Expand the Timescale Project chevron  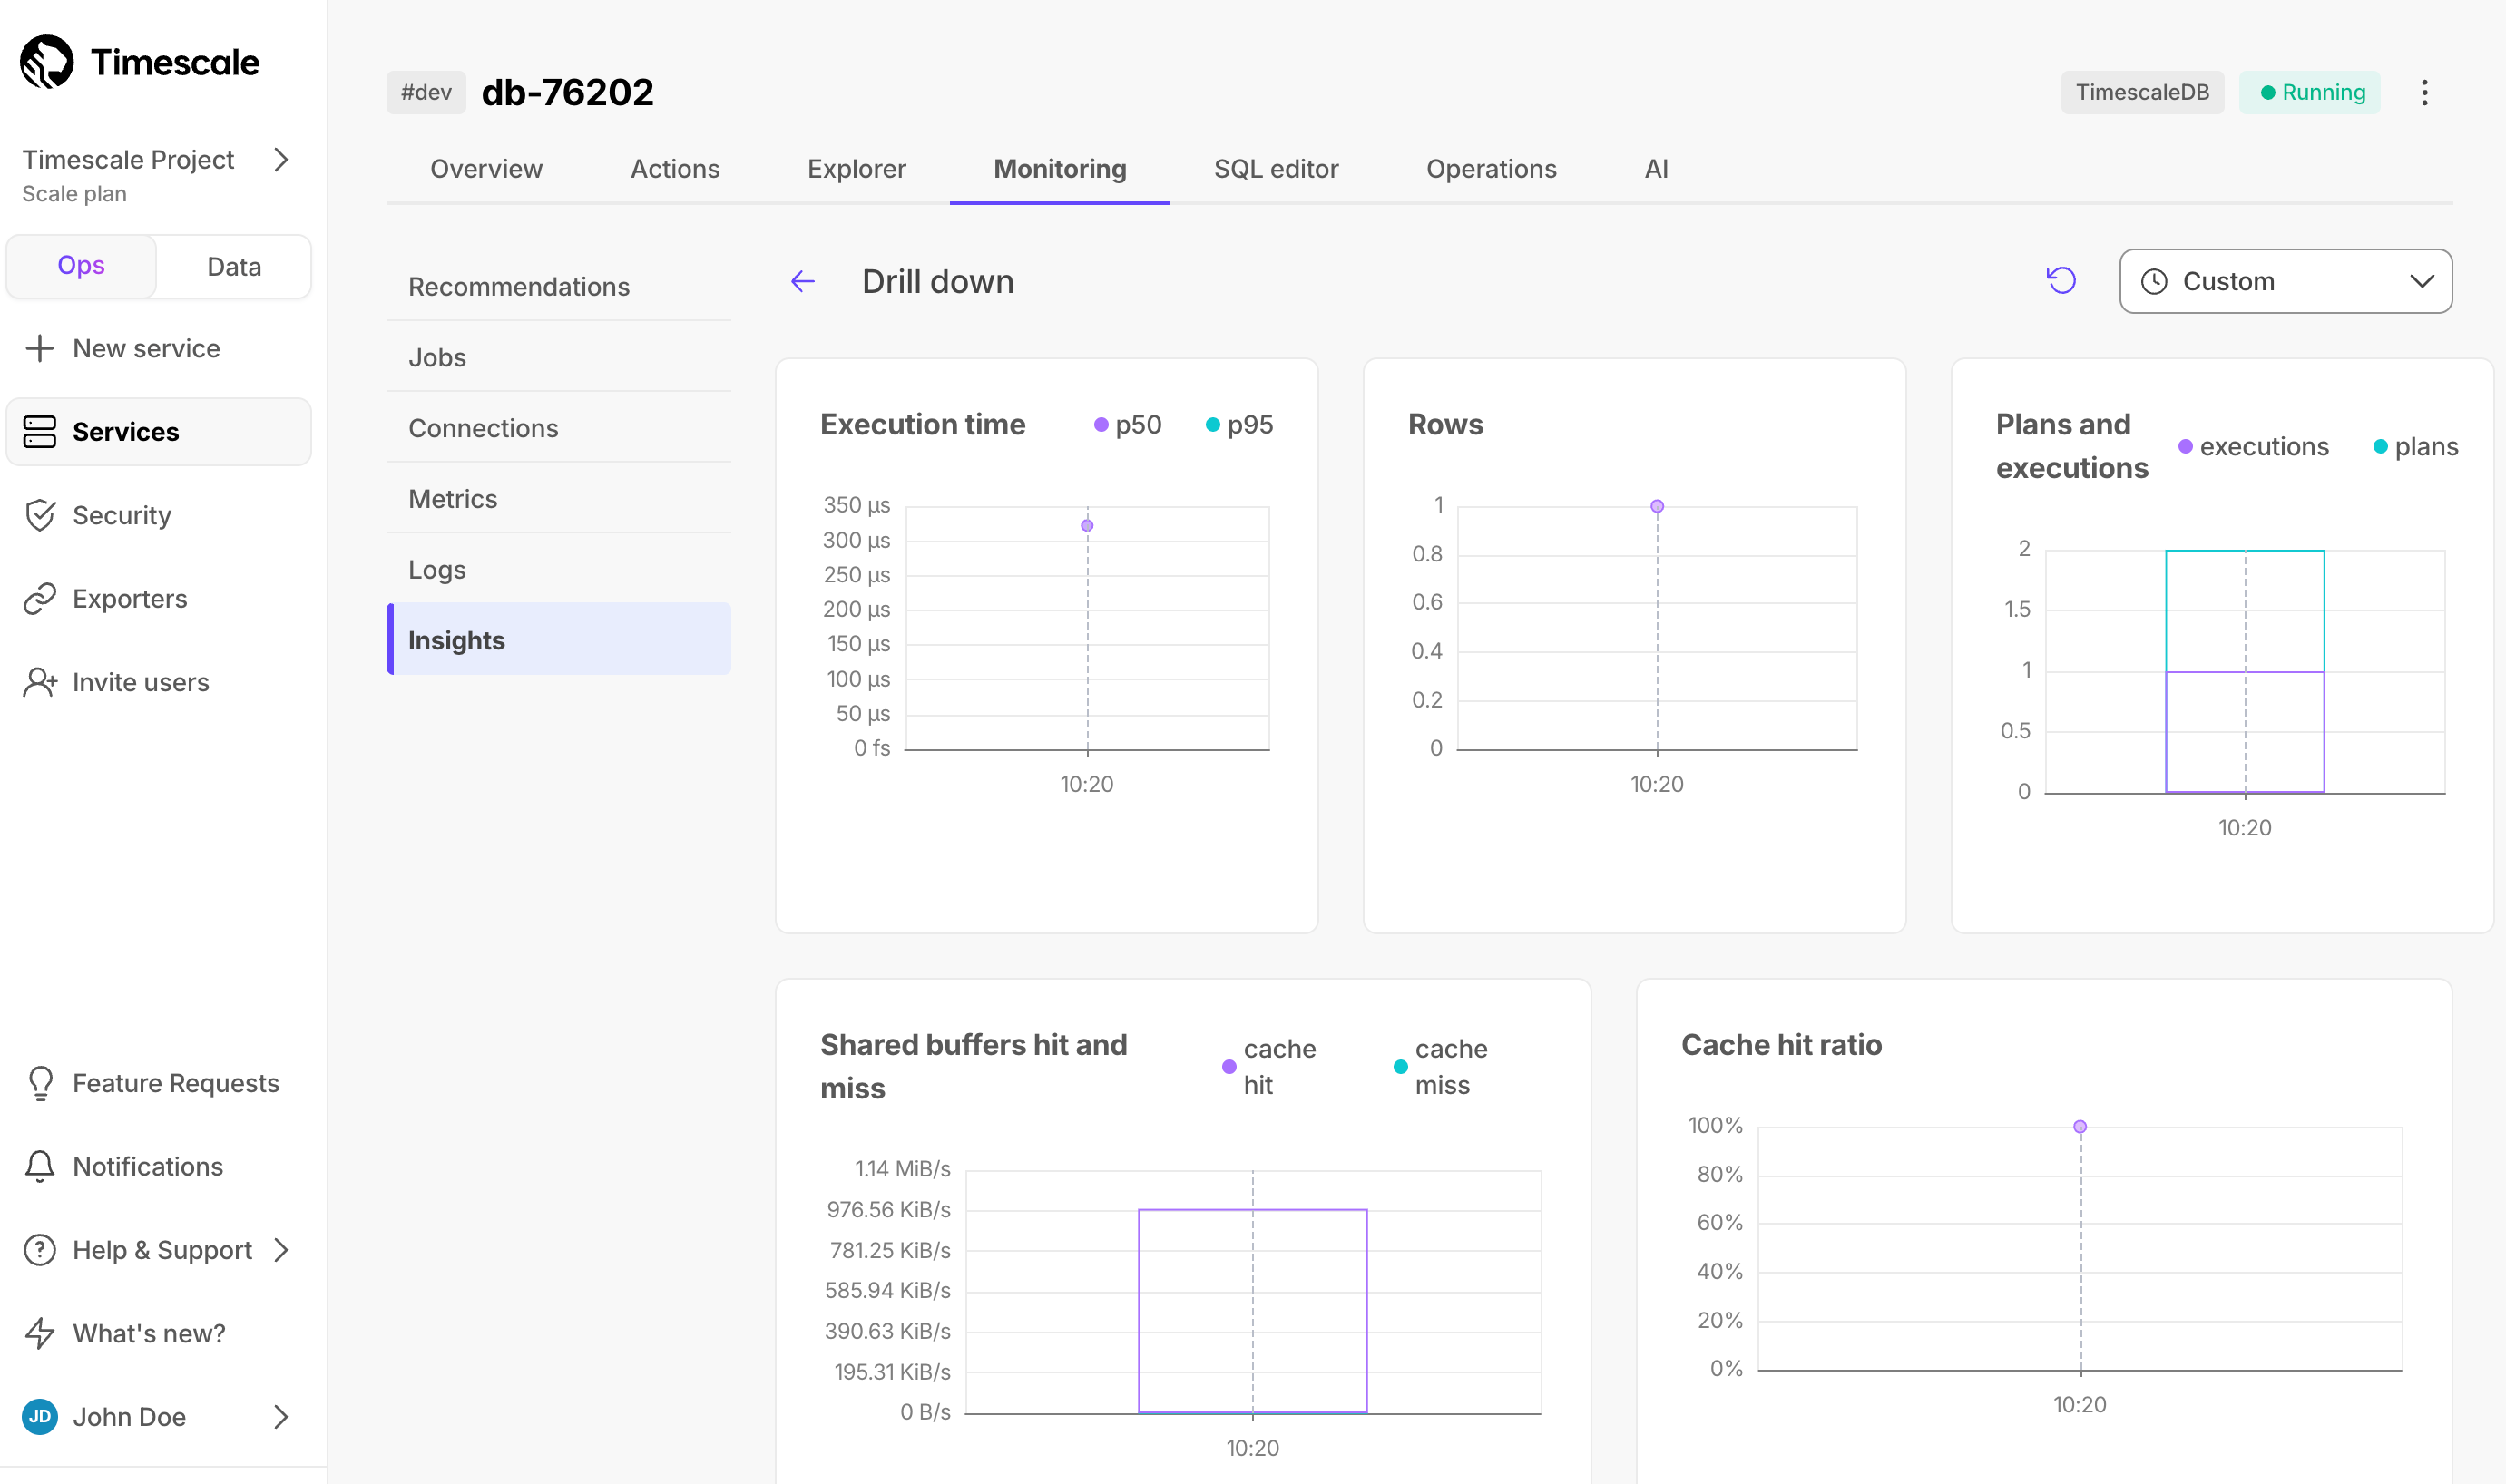281,160
